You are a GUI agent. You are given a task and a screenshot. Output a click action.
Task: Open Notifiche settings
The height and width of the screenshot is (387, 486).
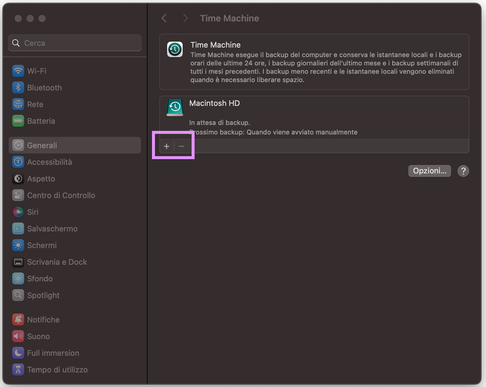[44, 319]
